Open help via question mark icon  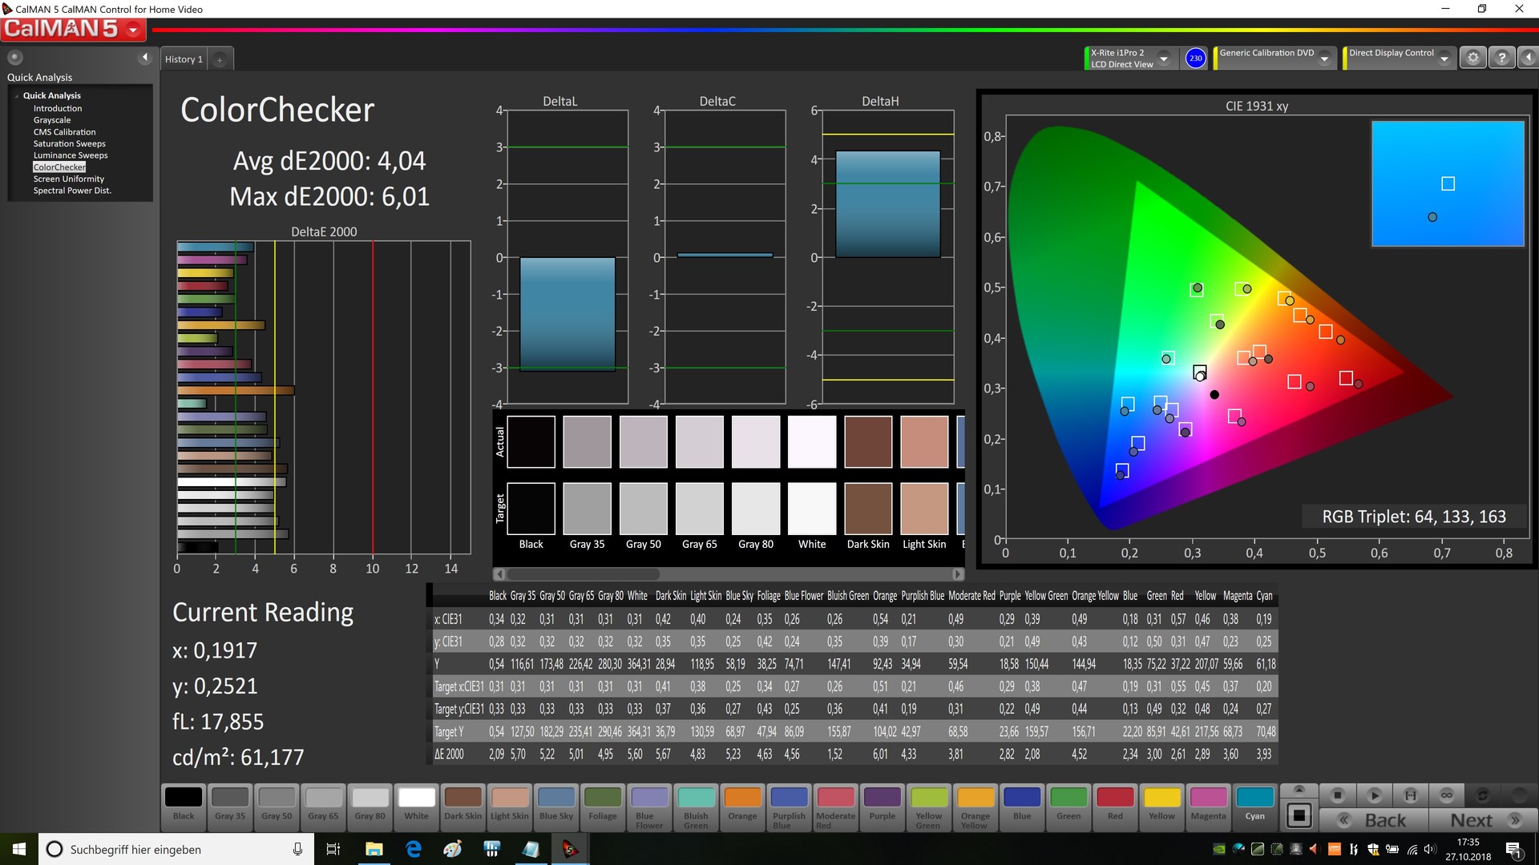click(x=1502, y=58)
